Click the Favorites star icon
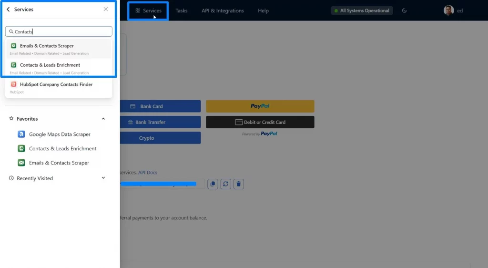 [11, 119]
